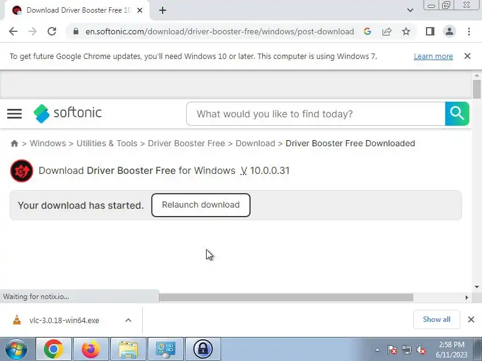
Task: Show hidden system tray icons
Action: coord(377,350)
